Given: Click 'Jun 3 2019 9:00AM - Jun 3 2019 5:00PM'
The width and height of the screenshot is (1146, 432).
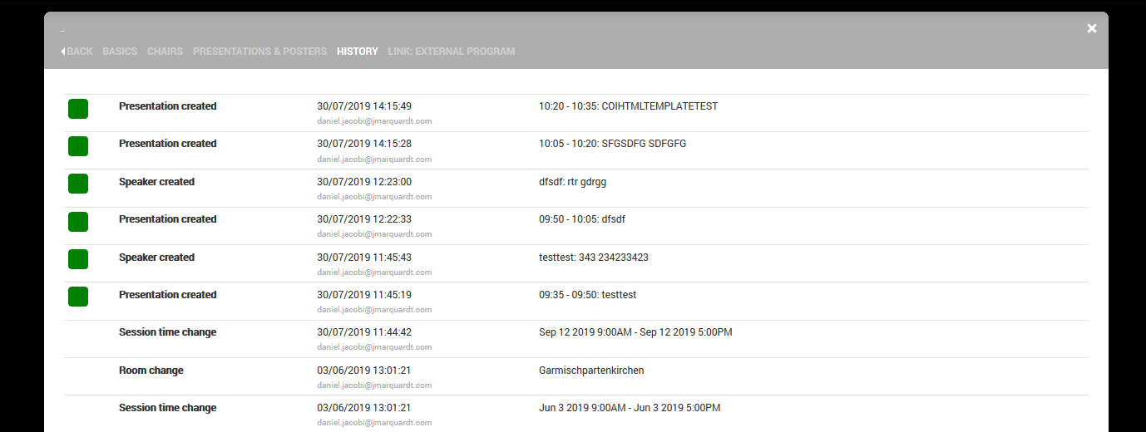Looking at the screenshot, I should pos(630,408).
